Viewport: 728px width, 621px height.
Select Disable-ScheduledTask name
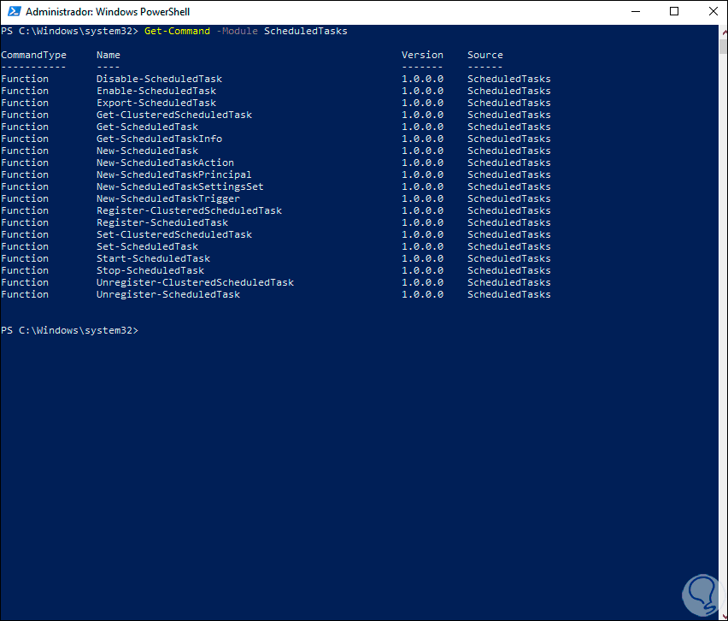click(x=159, y=79)
